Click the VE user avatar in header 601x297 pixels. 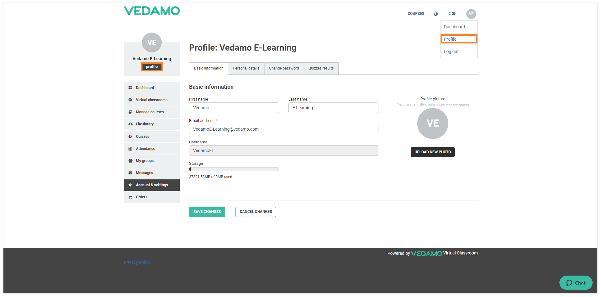pos(471,14)
